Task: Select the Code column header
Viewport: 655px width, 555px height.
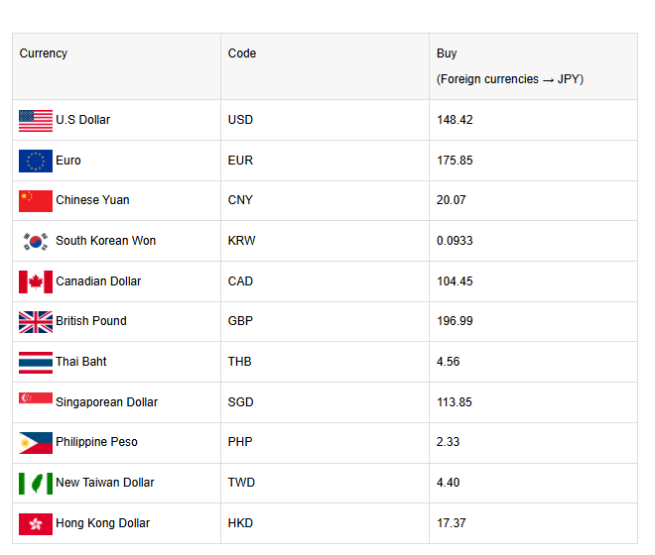Action: [x=241, y=54]
